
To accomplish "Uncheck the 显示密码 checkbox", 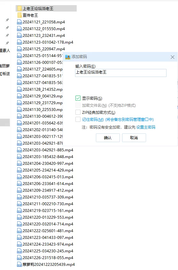I will [x=78, y=98].
